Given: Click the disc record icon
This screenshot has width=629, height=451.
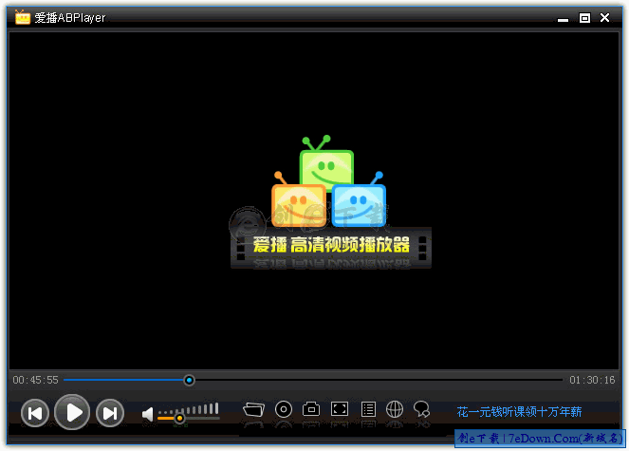Looking at the screenshot, I should click(284, 409).
